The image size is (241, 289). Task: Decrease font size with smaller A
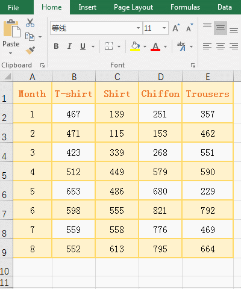(x=189, y=28)
